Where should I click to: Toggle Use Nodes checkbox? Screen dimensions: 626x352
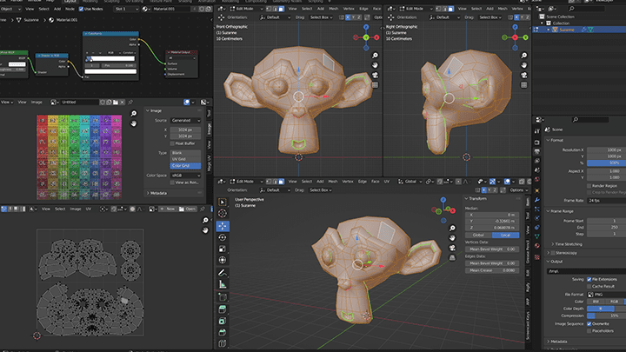pyautogui.click(x=81, y=9)
